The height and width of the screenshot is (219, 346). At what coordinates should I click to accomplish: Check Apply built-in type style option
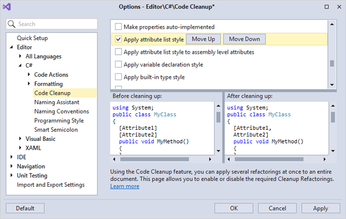point(119,78)
